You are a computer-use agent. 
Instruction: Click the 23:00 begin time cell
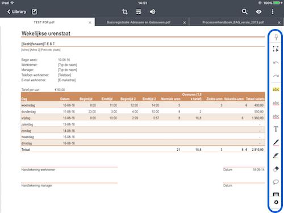click(x=92, y=112)
